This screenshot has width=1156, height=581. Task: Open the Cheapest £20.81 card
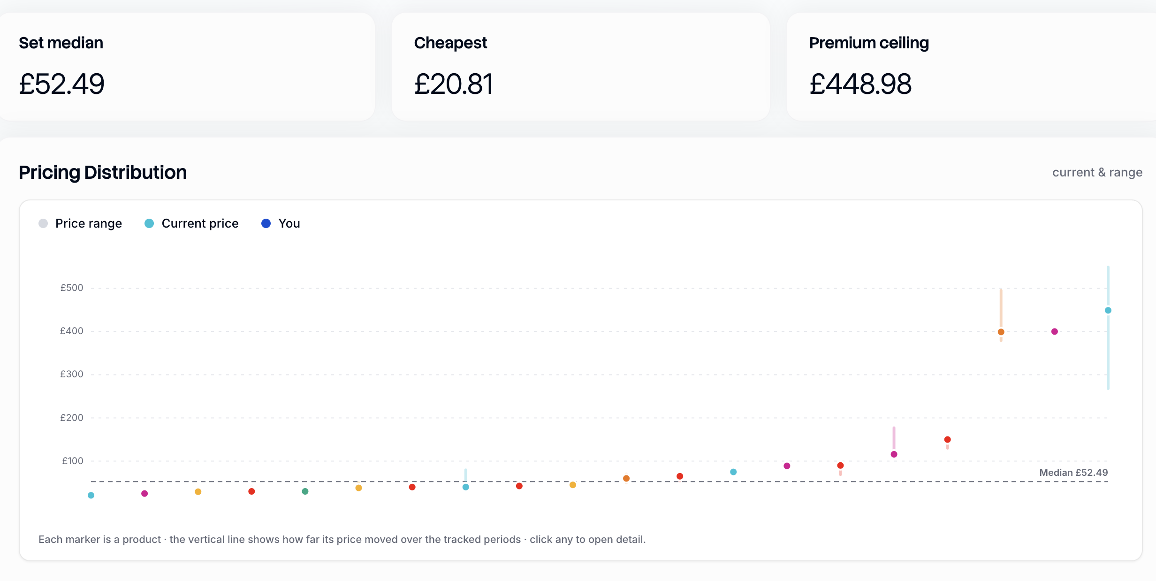coord(581,67)
